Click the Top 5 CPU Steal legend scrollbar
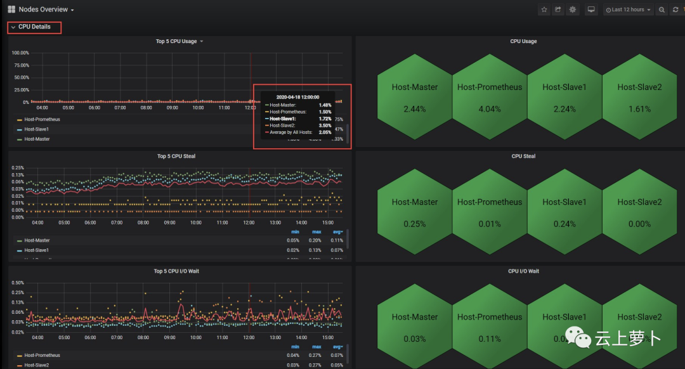This screenshot has height=369, width=685. click(348, 240)
